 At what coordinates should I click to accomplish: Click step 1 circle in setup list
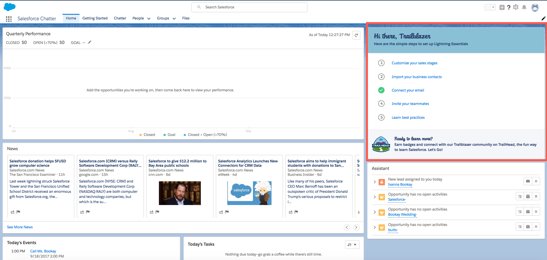(x=381, y=63)
